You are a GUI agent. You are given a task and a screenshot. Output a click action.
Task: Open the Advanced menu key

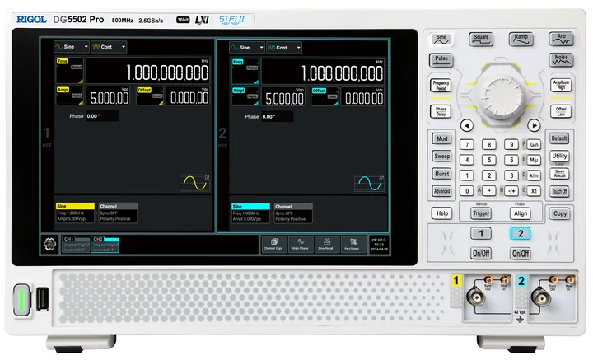441,191
